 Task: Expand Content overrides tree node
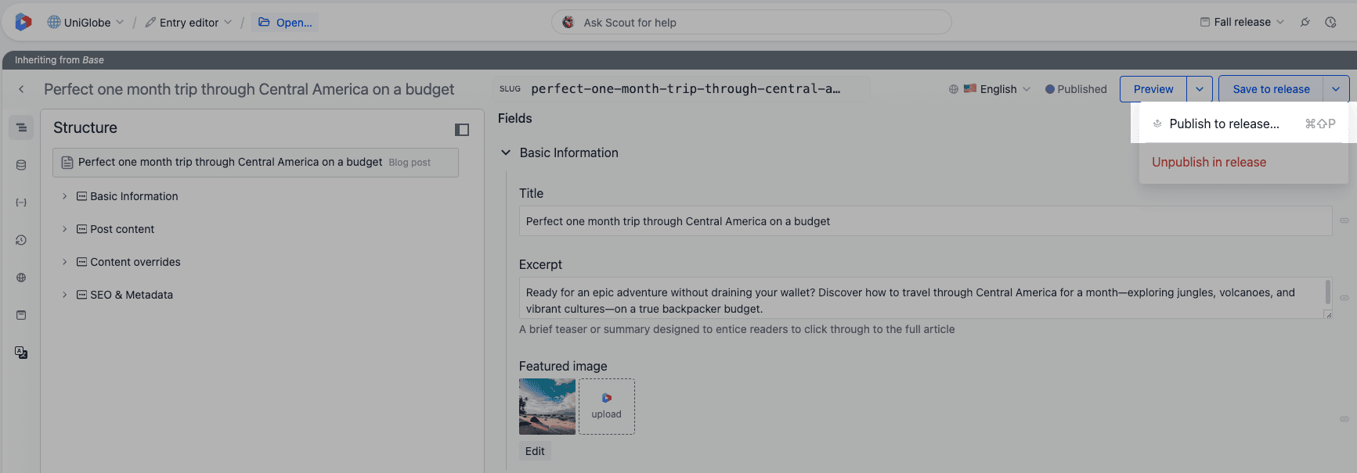tap(64, 262)
